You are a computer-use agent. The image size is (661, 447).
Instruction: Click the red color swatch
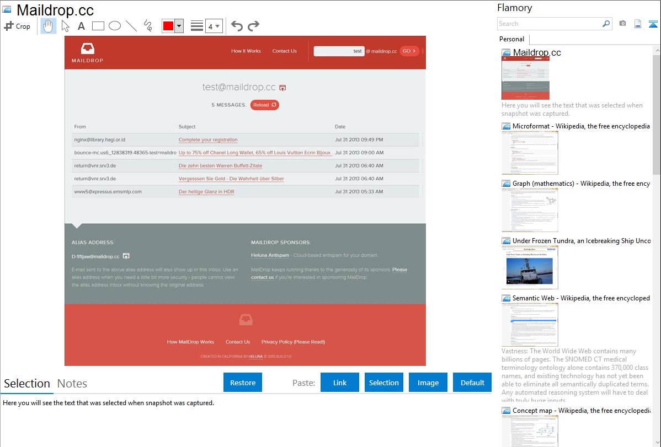[x=168, y=26]
